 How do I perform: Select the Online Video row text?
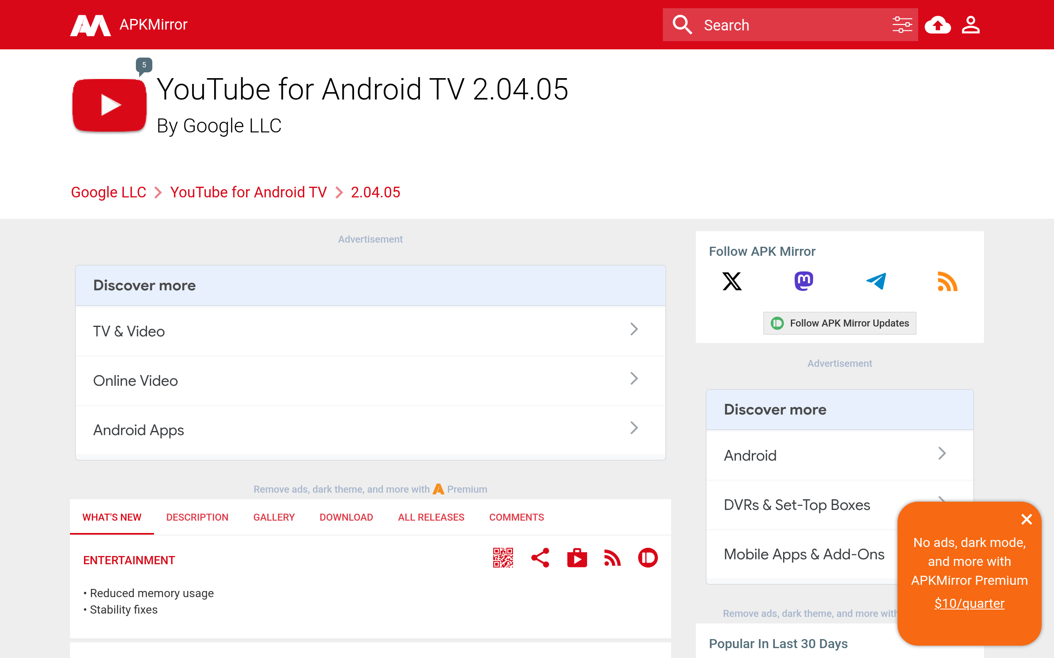(x=135, y=381)
